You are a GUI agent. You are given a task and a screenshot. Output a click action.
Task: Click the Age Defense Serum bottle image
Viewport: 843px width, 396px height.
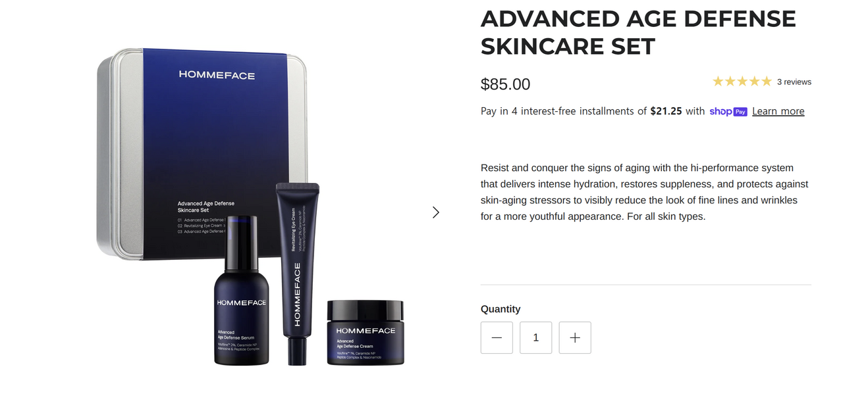[241, 290]
